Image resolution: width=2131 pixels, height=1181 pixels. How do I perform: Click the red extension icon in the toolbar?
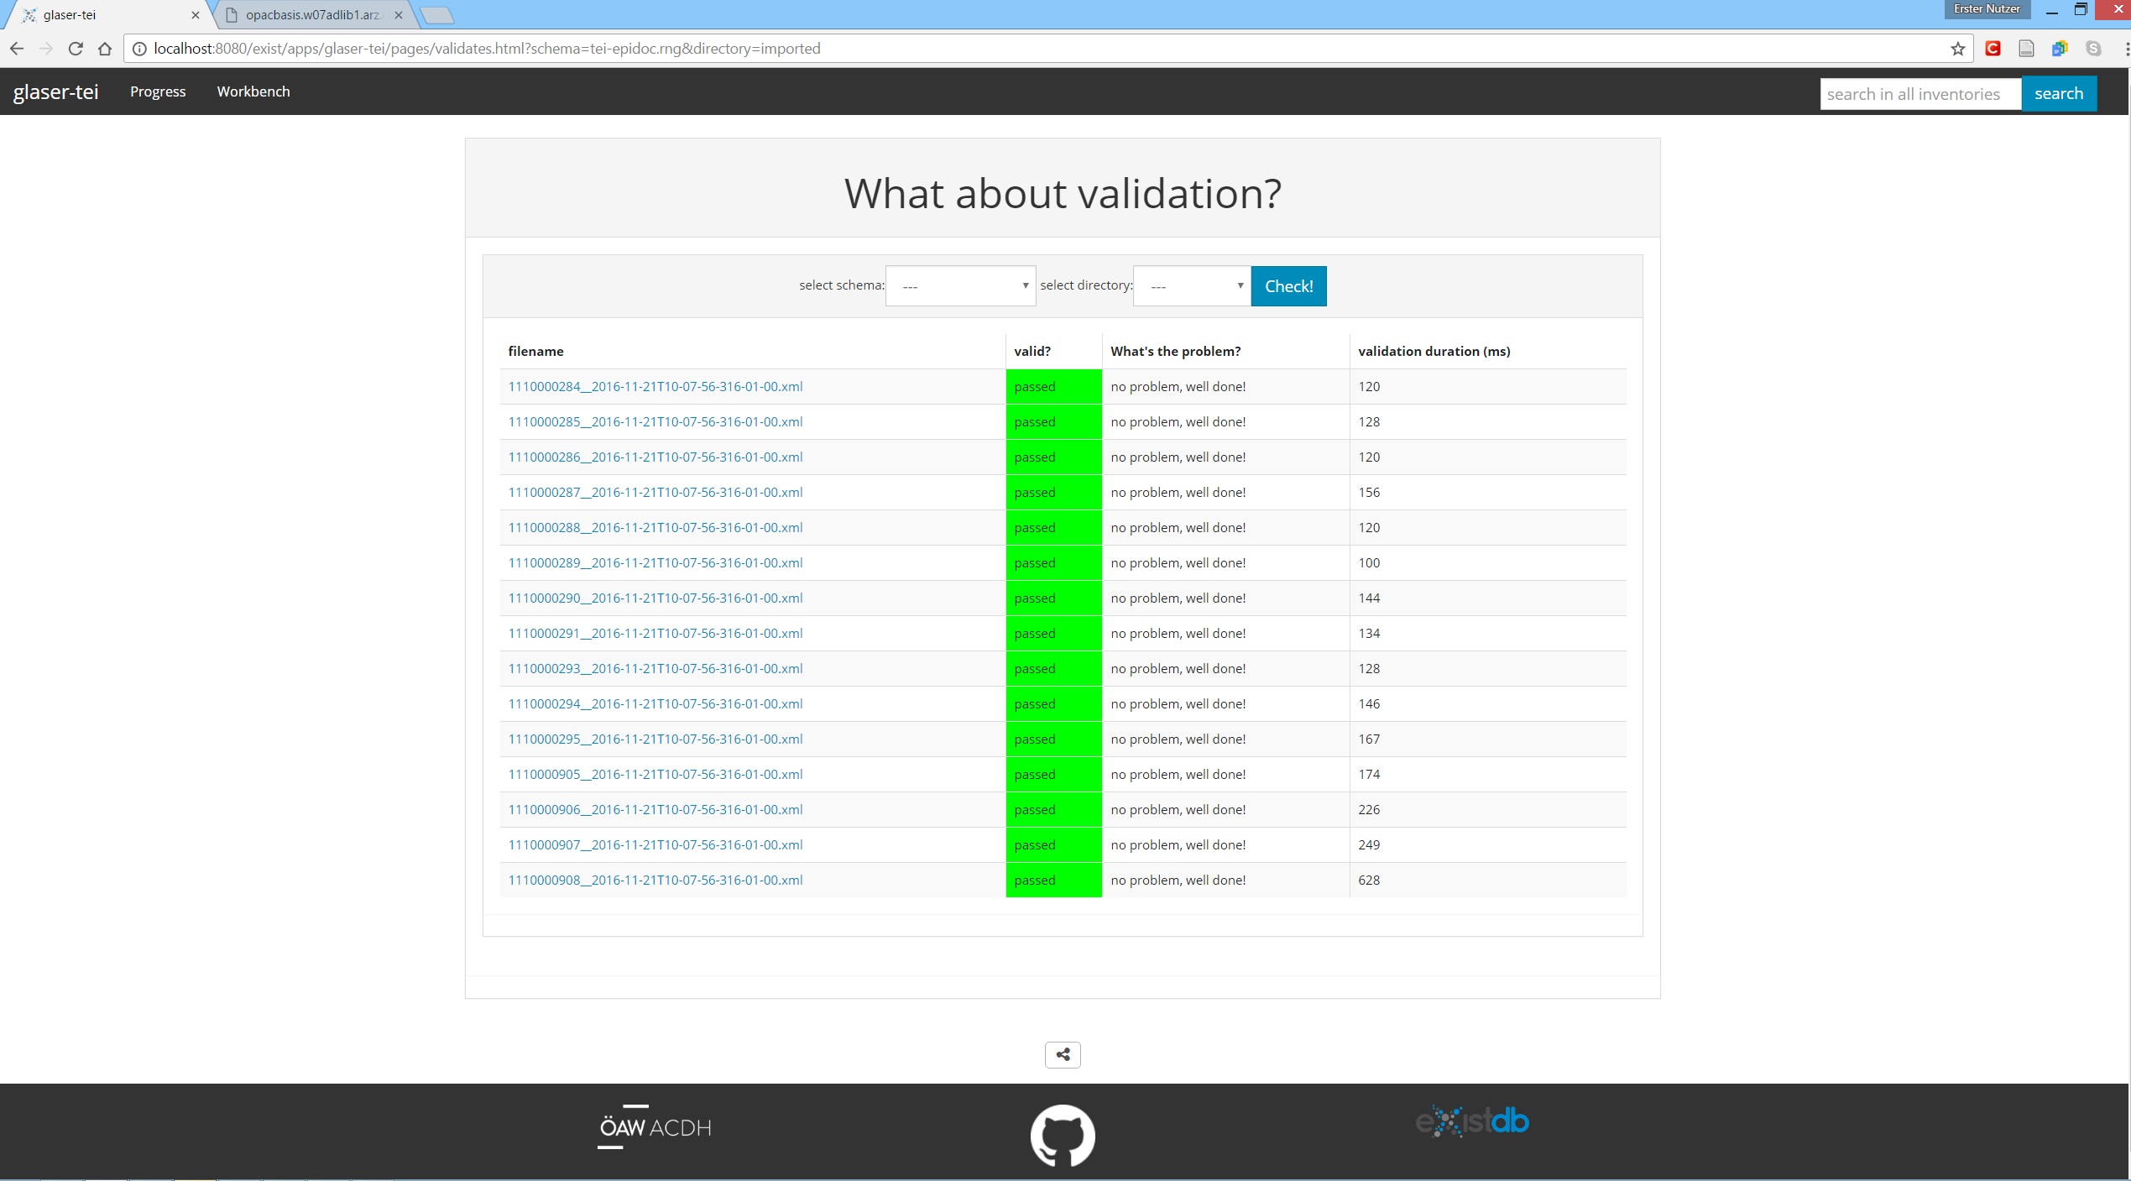(x=1993, y=49)
